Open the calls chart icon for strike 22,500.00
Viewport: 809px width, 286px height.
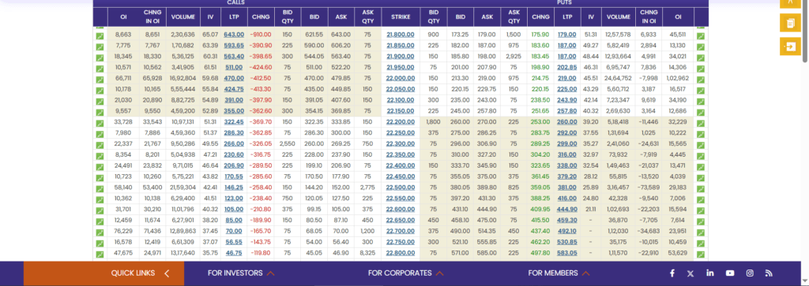coord(100,189)
